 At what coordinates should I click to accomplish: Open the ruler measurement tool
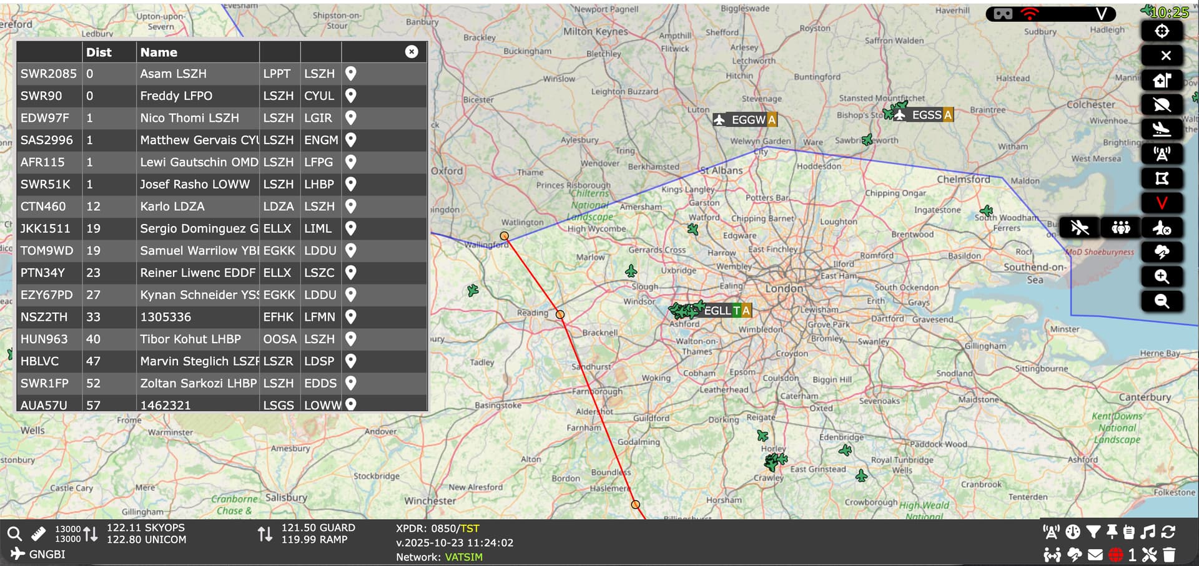(39, 534)
